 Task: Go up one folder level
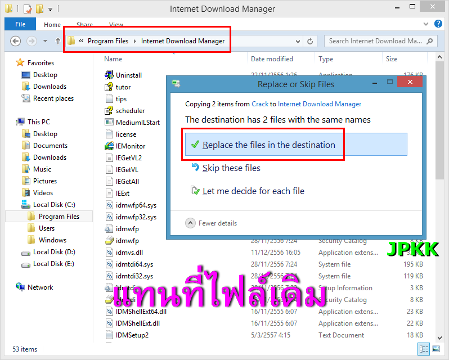point(58,41)
